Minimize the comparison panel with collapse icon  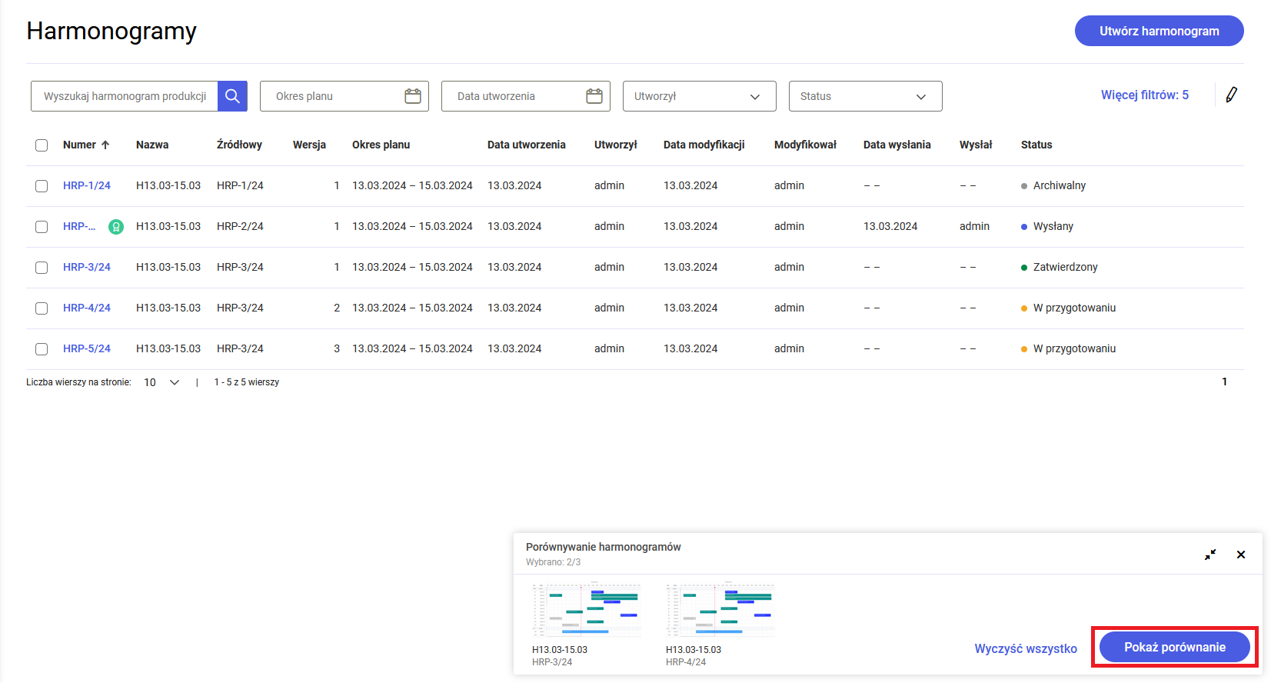(1210, 555)
